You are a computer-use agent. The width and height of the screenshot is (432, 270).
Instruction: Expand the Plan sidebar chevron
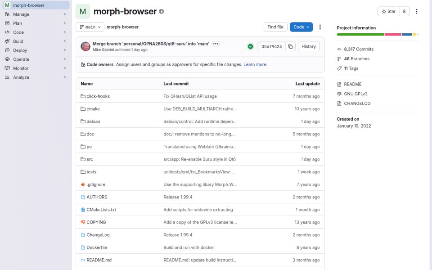pyautogui.click(x=65, y=23)
